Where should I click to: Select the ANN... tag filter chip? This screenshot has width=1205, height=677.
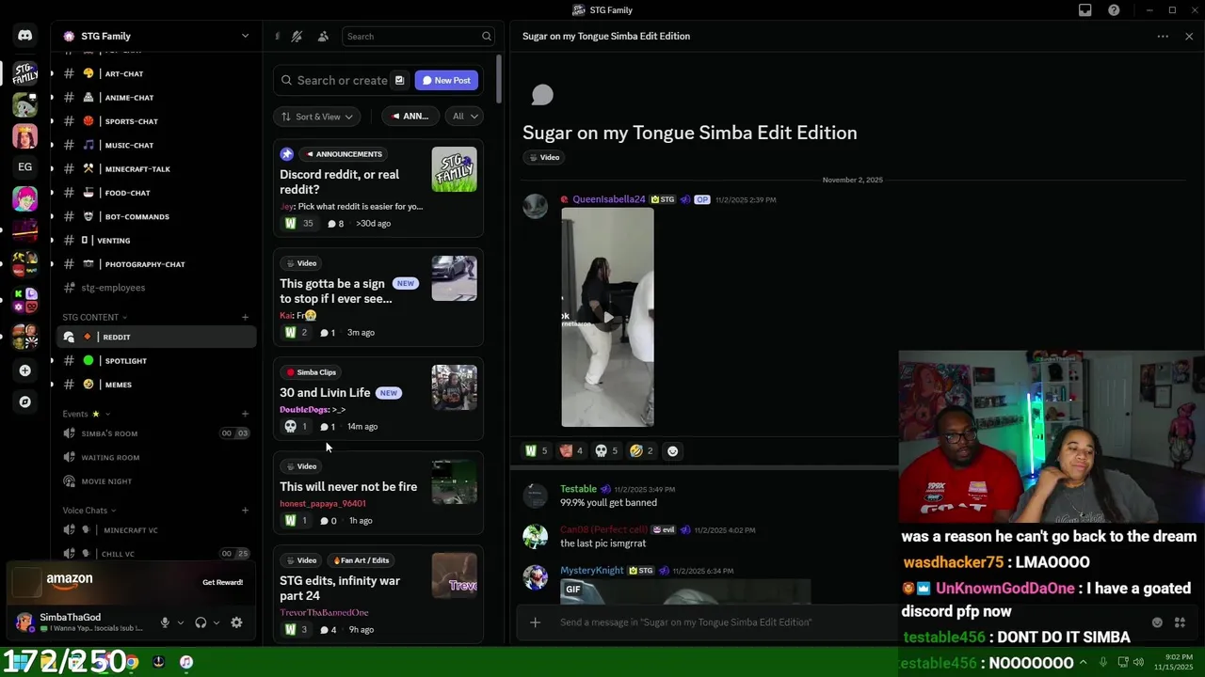pos(410,117)
